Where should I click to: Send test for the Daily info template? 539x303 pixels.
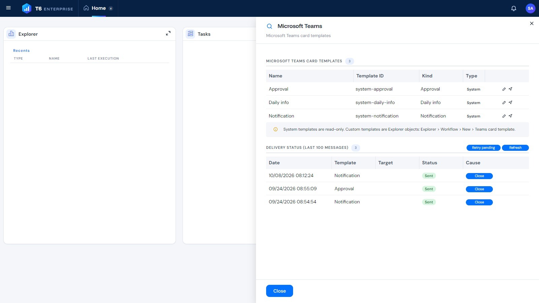tap(510, 102)
